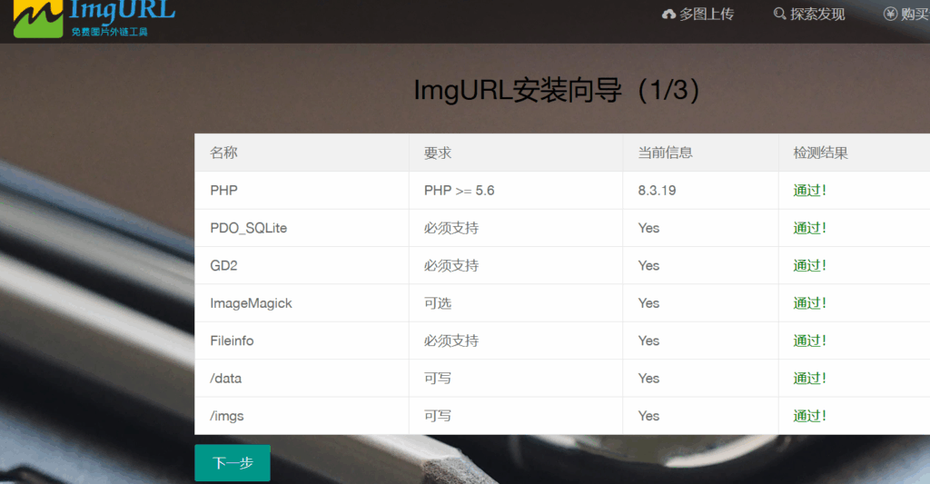Click the cloud upload icon
930x484 pixels.
pos(669,14)
